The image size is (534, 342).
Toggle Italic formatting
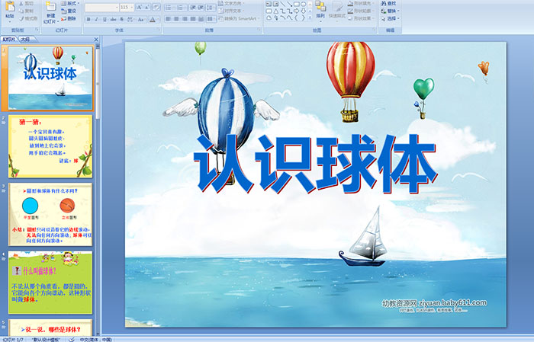coord(96,19)
